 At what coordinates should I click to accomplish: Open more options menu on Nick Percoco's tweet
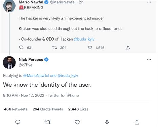(x=149, y=59)
